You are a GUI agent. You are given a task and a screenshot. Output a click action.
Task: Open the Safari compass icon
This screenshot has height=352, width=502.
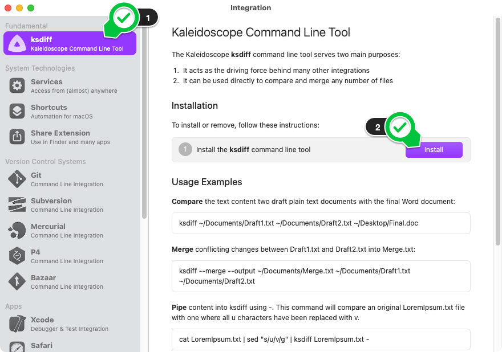tap(17, 346)
